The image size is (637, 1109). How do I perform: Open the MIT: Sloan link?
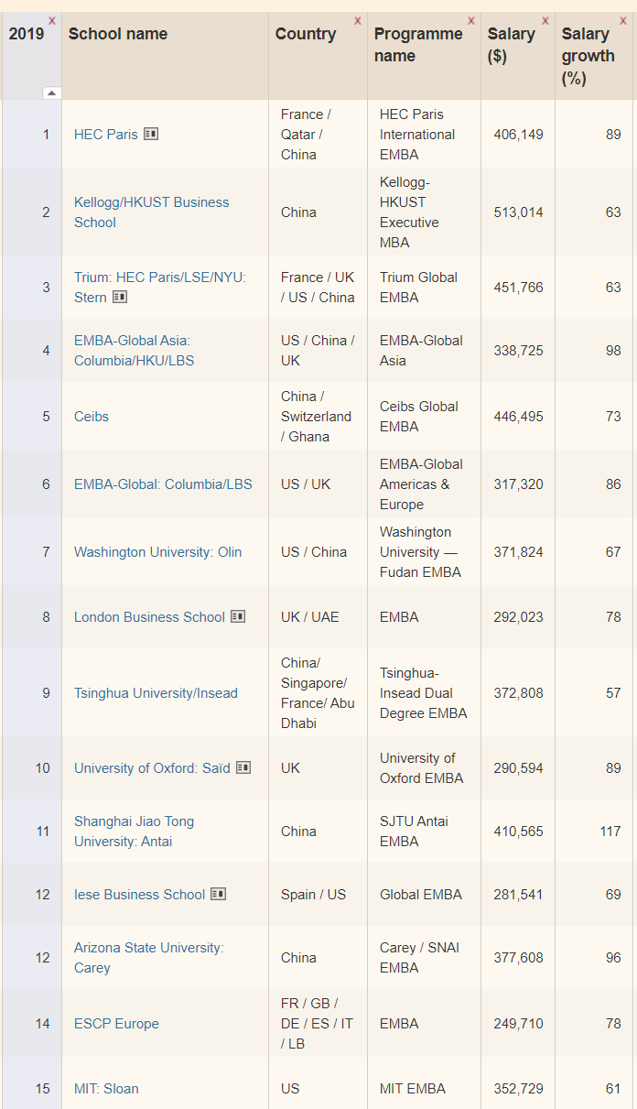click(106, 1088)
